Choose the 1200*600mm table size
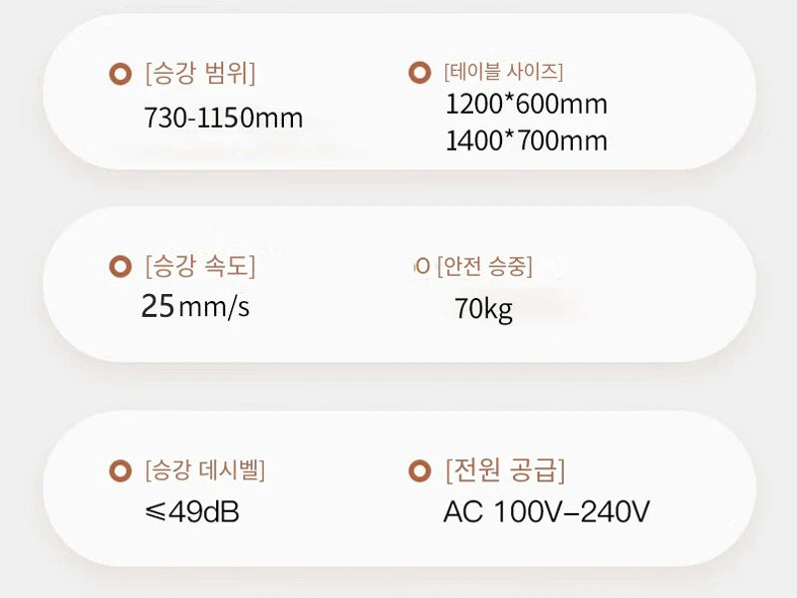Viewport: 797px width, 598px height. coord(526,105)
